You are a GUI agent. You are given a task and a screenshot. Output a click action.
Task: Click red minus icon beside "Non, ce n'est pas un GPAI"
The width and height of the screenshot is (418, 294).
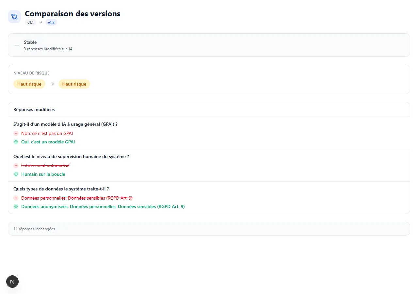(x=16, y=133)
